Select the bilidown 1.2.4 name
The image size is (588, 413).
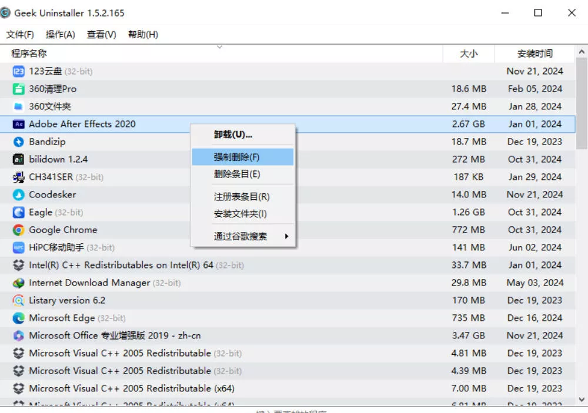(58, 159)
